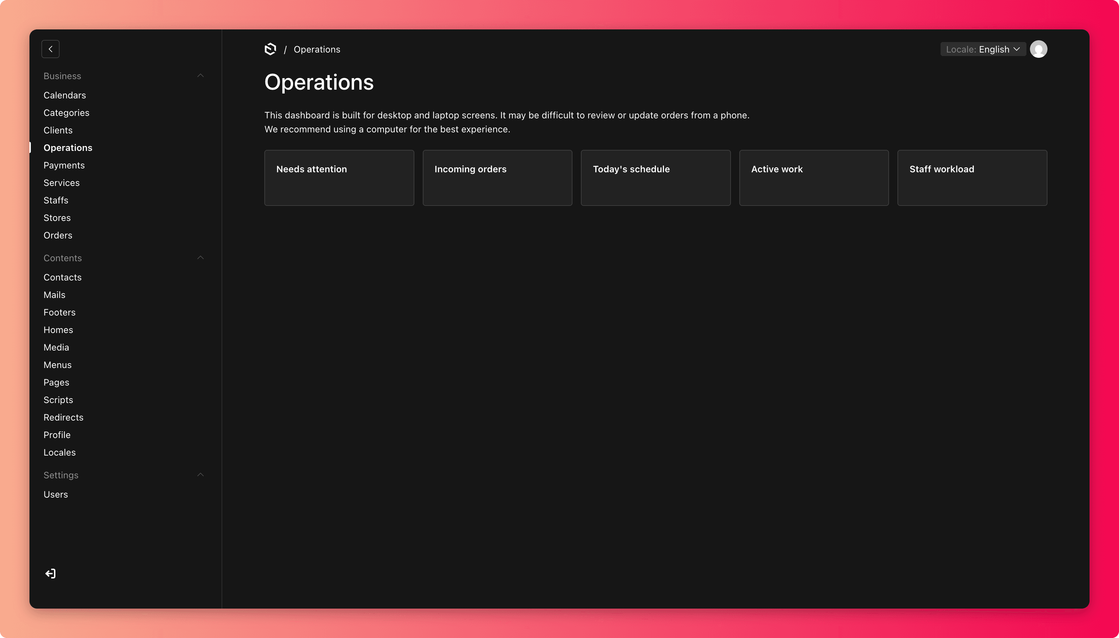Open Pages in the sidebar
The height and width of the screenshot is (638, 1119).
coord(56,382)
